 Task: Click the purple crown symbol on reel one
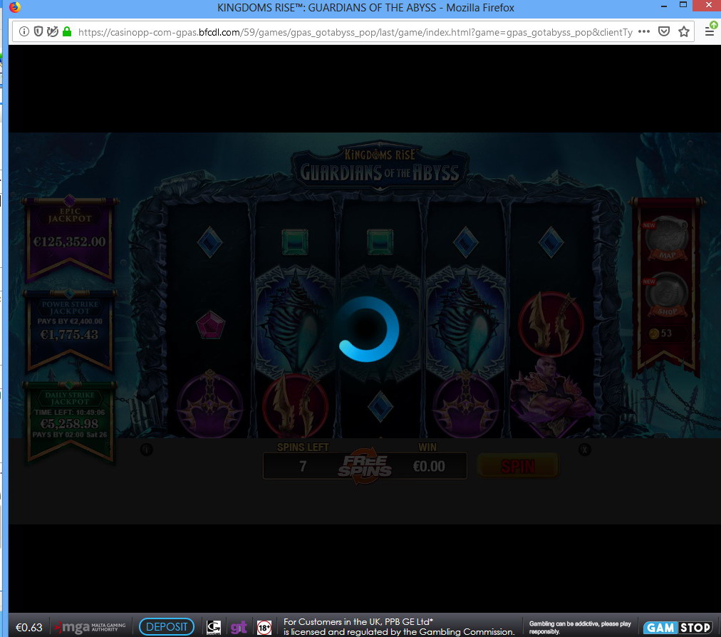(210, 404)
